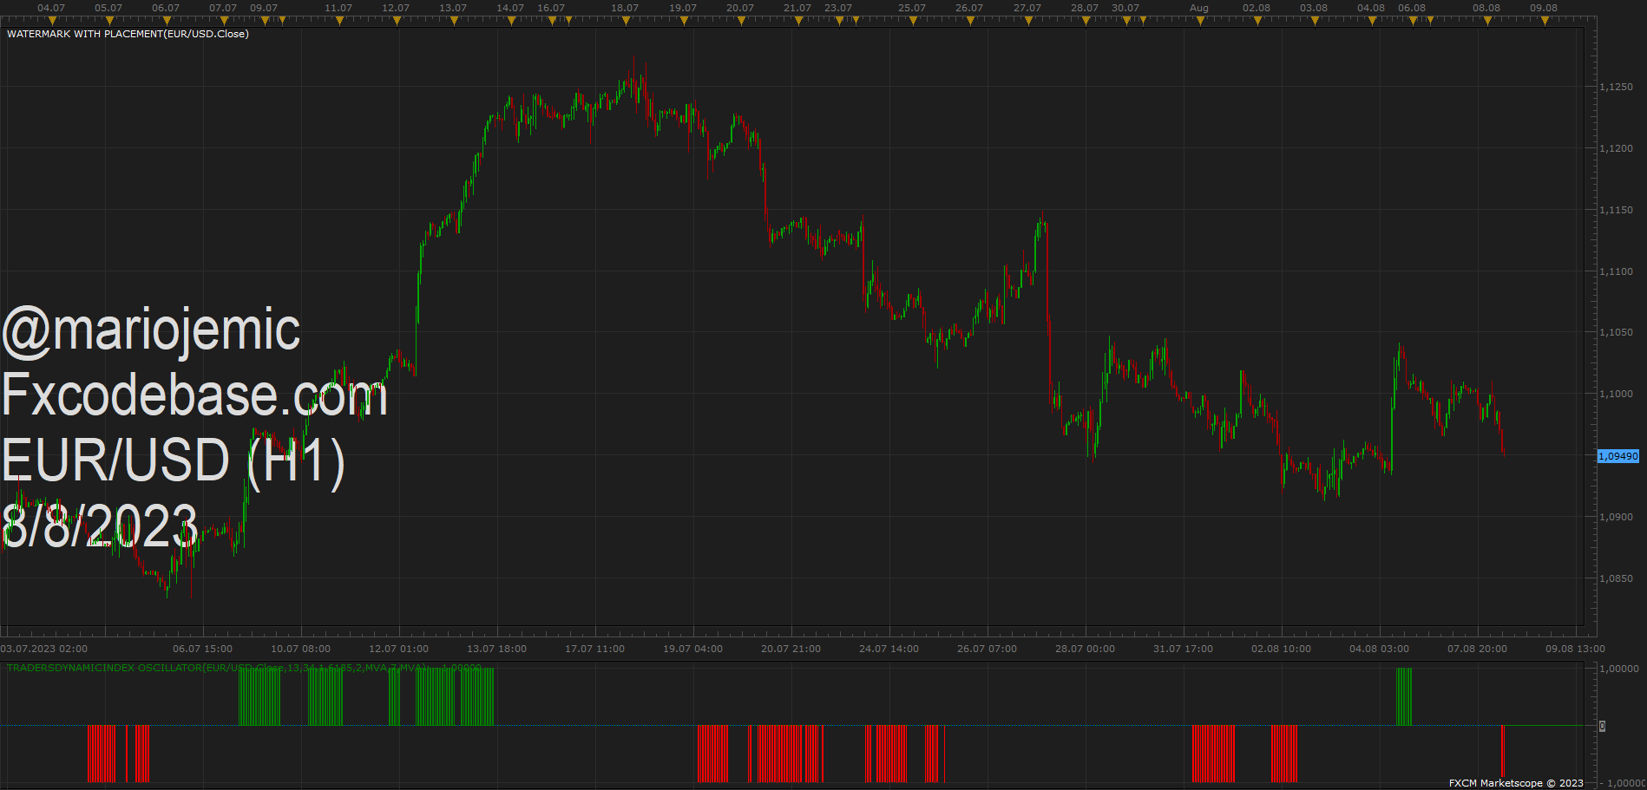Click the day marker triangle under 05.07
1647x790 pixels.
coord(109,21)
